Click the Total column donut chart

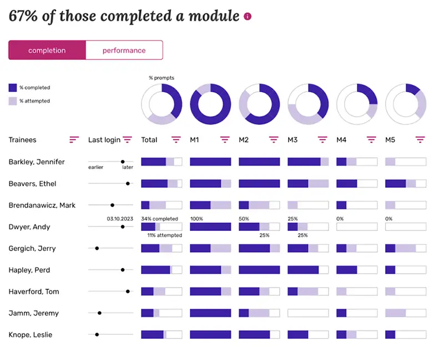point(162,103)
